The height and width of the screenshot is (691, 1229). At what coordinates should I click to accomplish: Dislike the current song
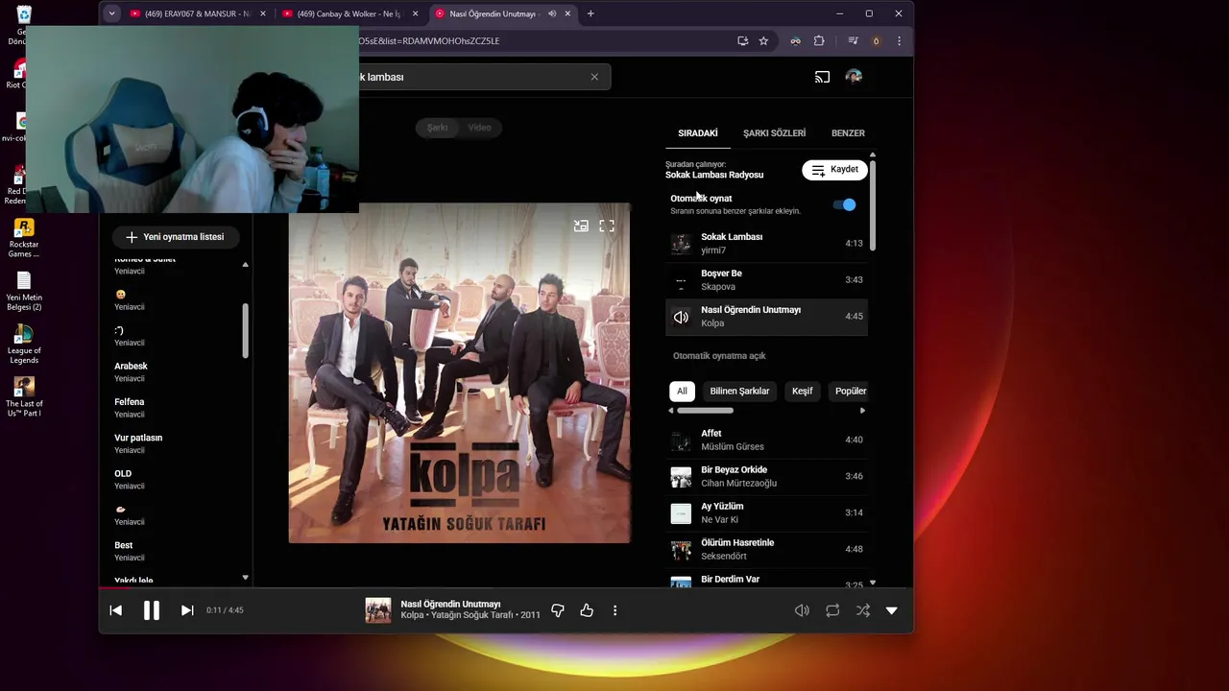point(558,610)
